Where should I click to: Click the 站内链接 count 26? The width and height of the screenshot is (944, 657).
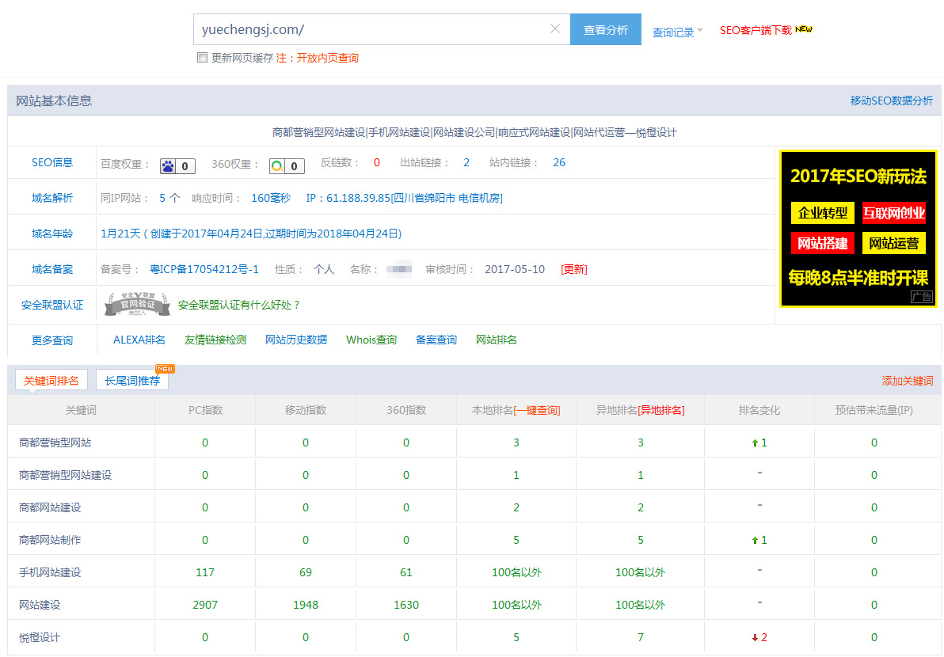click(x=558, y=162)
